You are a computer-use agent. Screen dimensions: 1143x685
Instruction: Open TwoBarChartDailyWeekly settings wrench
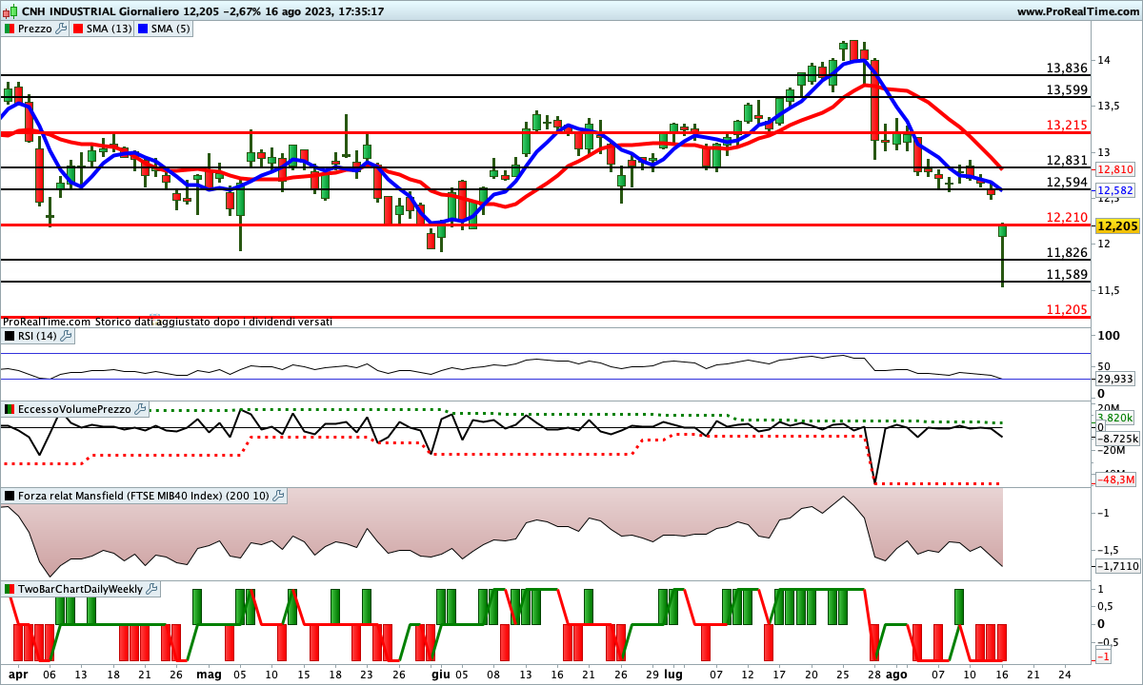click(152, 589)
